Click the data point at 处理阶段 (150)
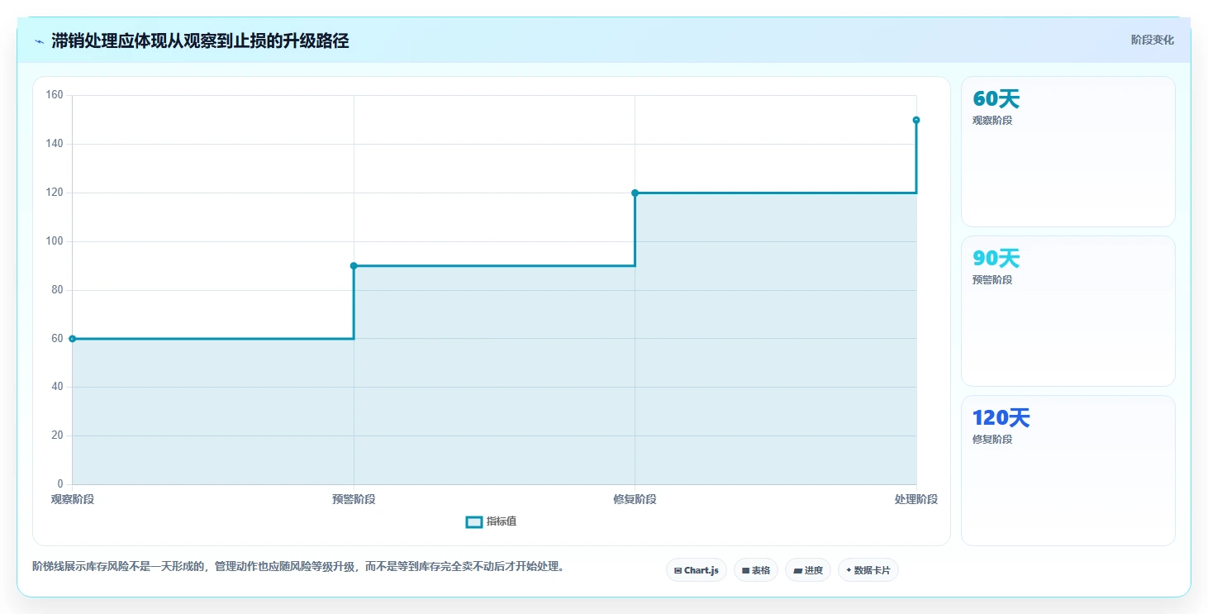The width and height of the screenshot is (1208, 614). 916,120
